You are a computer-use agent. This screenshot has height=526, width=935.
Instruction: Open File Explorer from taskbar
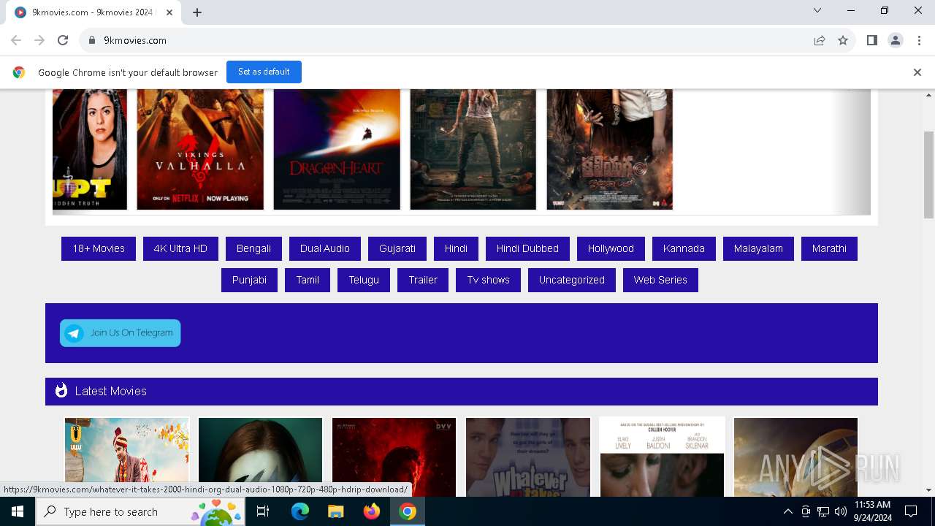pyautogui.click(x=335, y=511)
